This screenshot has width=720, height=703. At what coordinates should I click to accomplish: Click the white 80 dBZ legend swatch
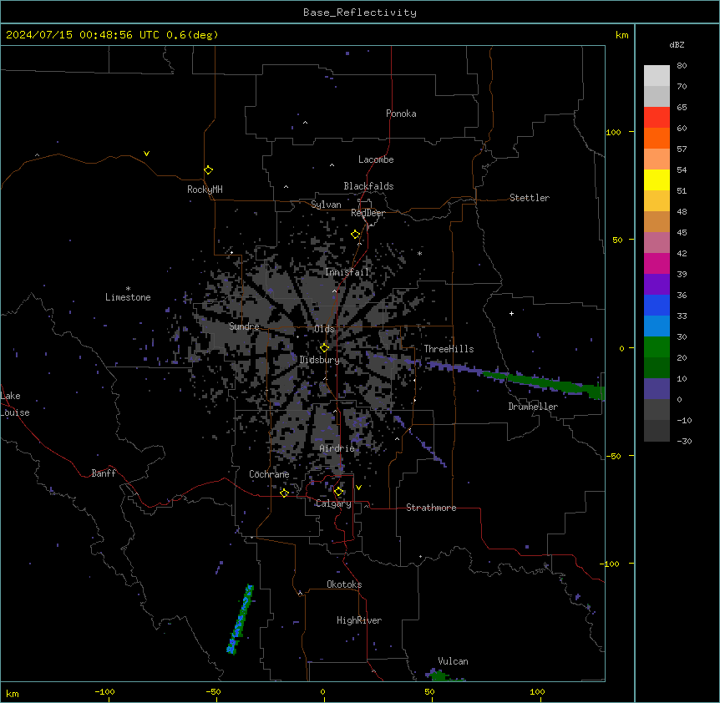pyautogui.click(x=657, y=75)
